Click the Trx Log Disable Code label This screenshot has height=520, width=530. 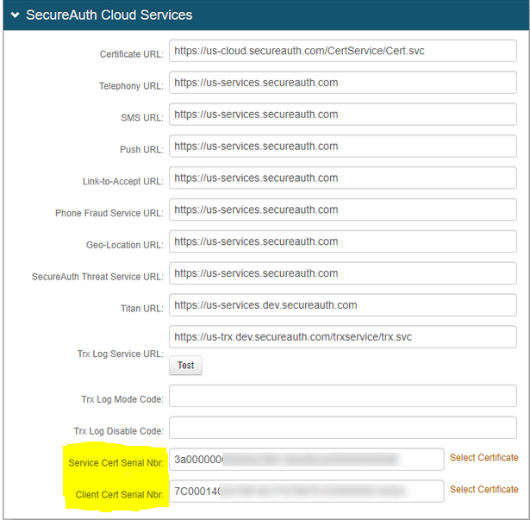119,431
